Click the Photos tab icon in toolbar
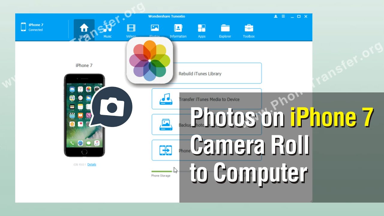This screenshot has height=216, width=384. tap(155, 28)
